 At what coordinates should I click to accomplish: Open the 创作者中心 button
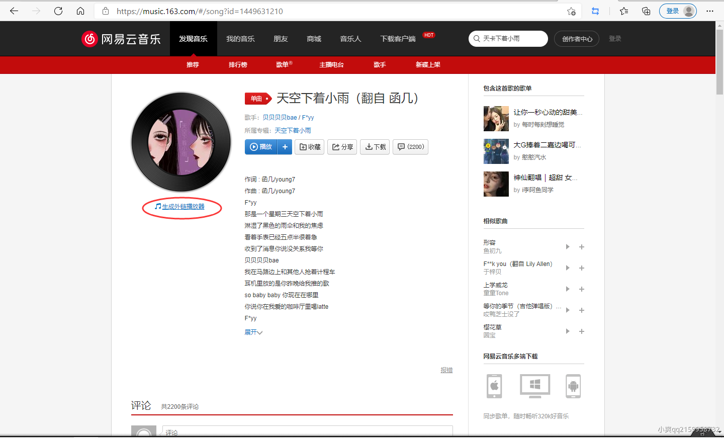coord(577,39)
